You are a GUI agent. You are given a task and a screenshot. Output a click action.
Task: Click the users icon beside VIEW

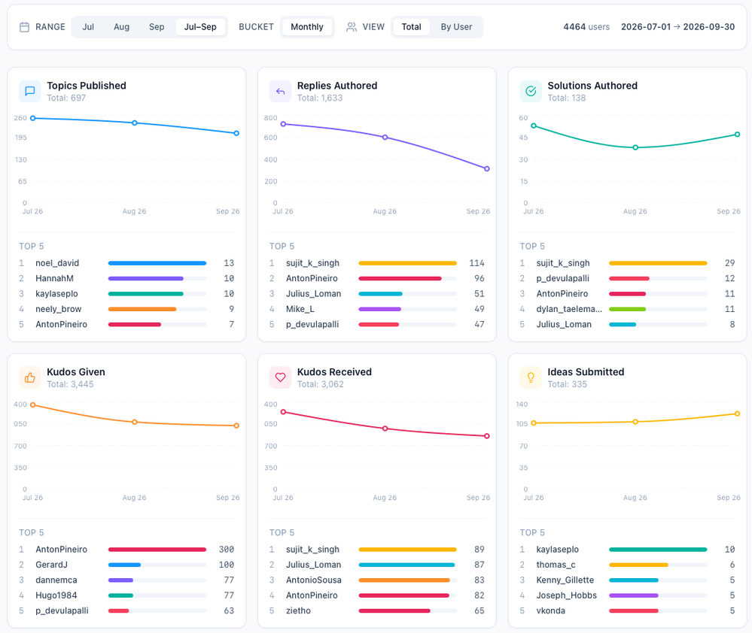(x=352, y=27)
